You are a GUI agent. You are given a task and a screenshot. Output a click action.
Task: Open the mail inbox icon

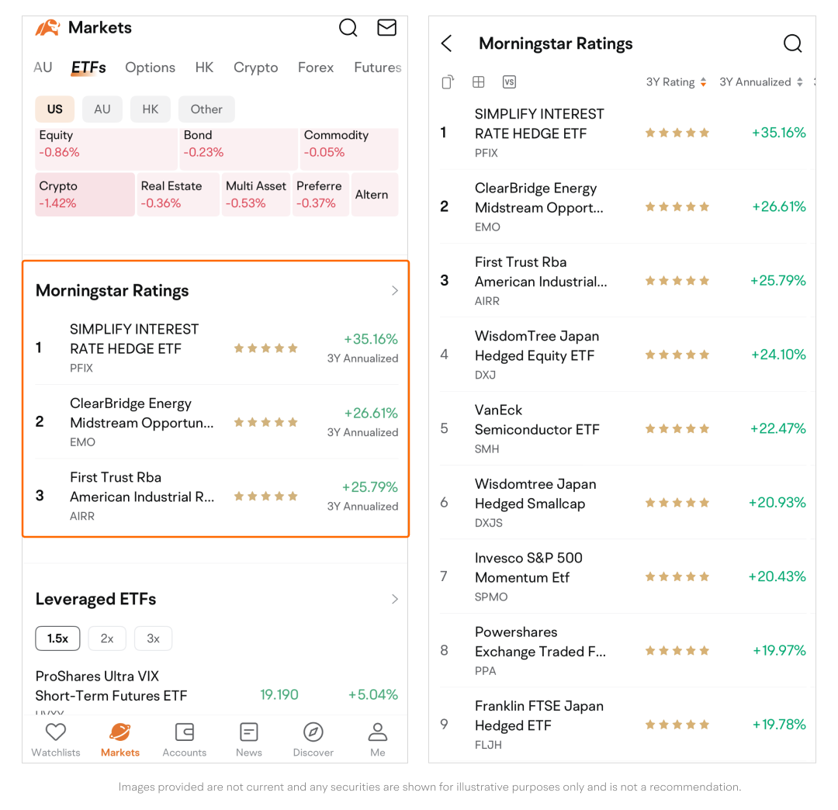386,28
